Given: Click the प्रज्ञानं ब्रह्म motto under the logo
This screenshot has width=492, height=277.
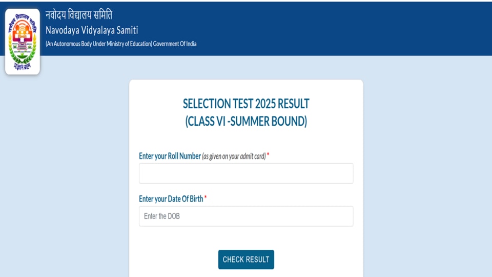Looking at the screenshot, I should click(22, 67).
